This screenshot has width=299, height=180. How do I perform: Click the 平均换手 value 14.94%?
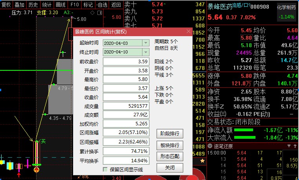tap(126, 160)
